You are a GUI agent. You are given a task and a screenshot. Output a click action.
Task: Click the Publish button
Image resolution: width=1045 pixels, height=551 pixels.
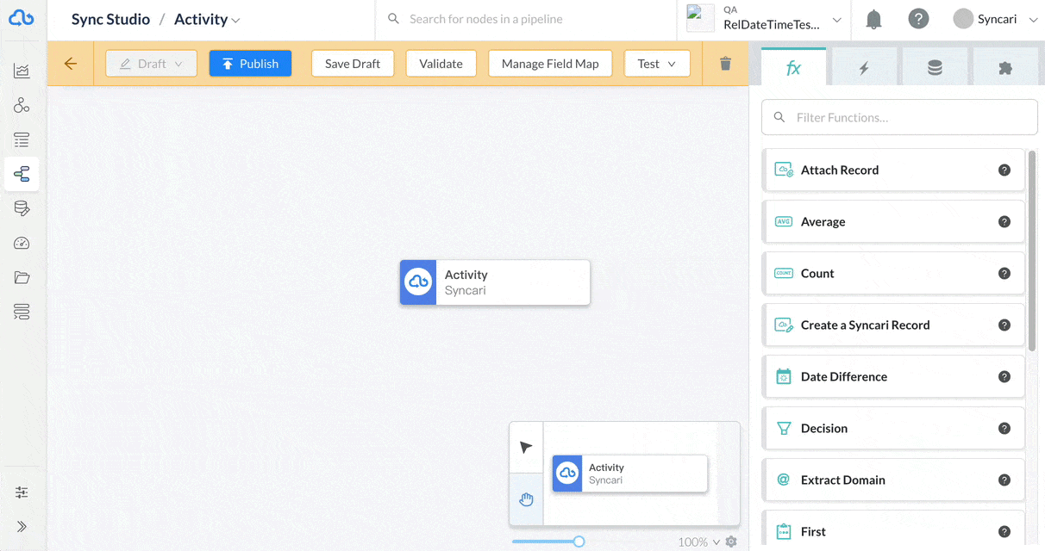pyautogui.click(x=250, y=64)
